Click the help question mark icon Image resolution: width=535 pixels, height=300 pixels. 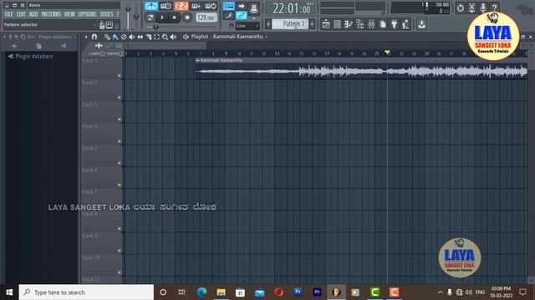pyautogui.click(x=494, y=7)
